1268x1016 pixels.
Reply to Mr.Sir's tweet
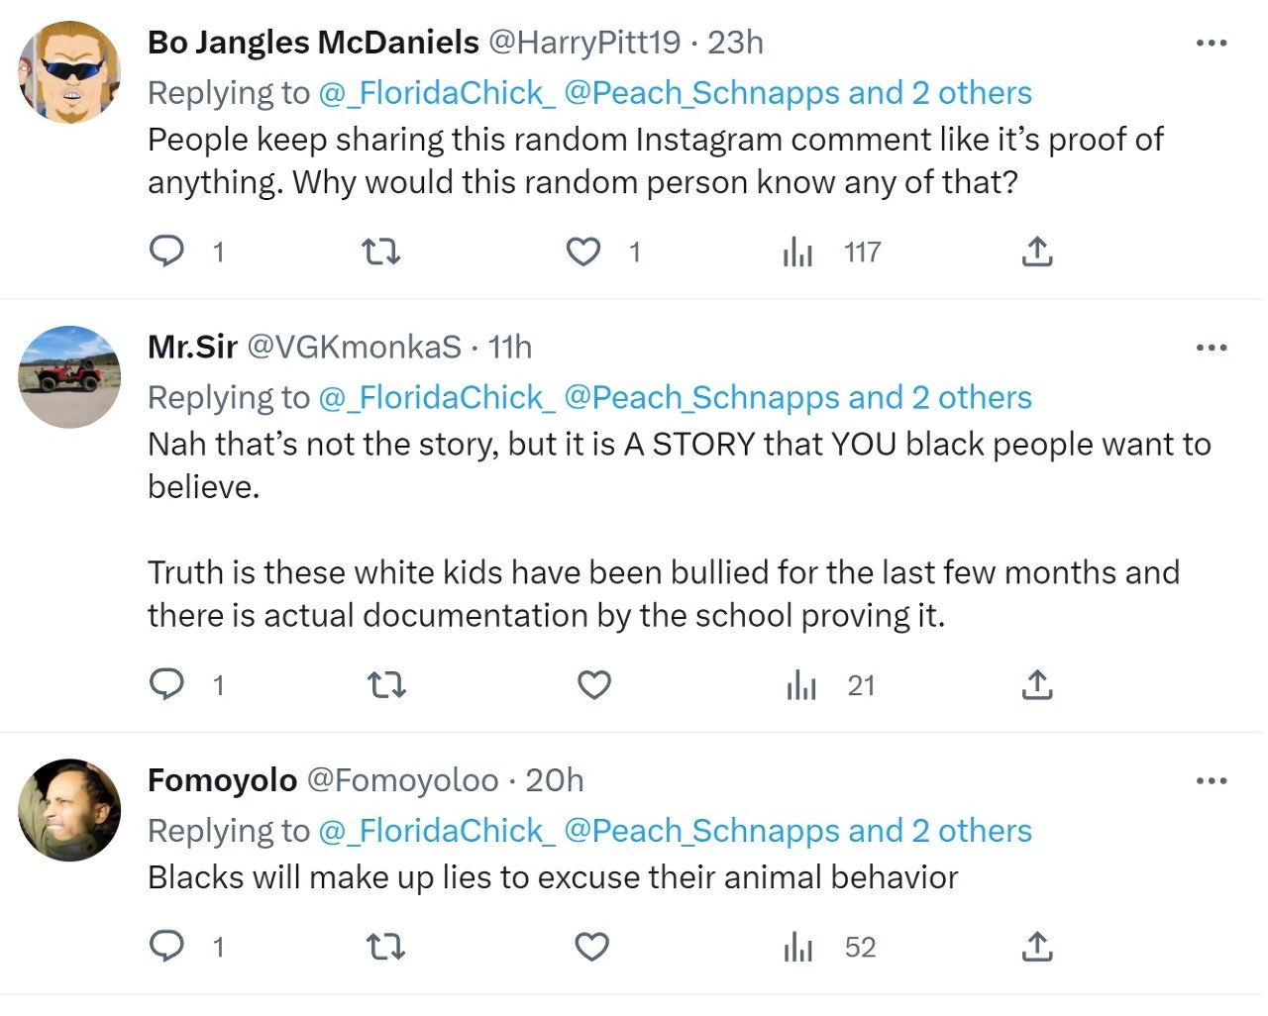click(x=166, y=684)
